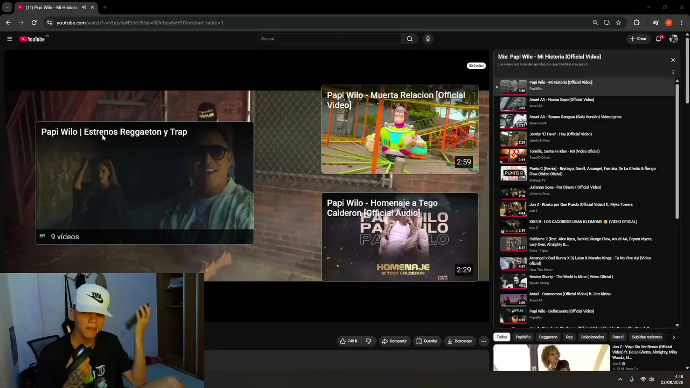Select the Para ti filter chip
The width and height of the screenshot is (690, 388).
click(618, 337)
